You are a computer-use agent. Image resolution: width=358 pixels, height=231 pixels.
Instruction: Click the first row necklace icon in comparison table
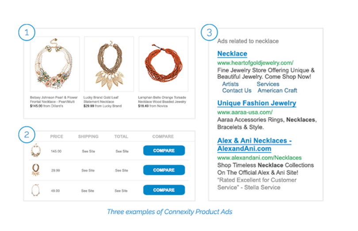coord(35,151)
